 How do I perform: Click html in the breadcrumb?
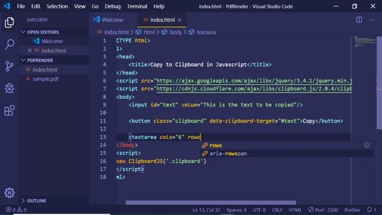click(149, 32)
